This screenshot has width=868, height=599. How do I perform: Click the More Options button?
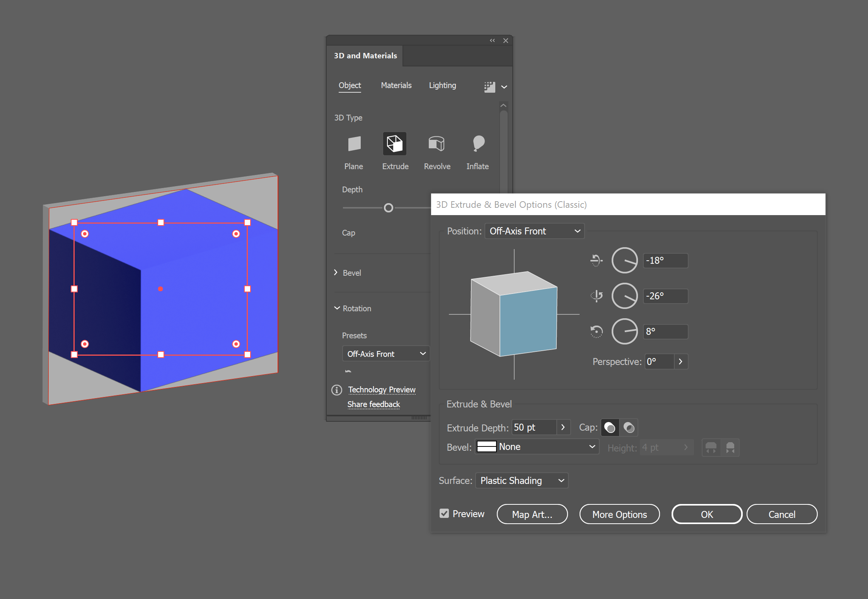click(619, 514)
